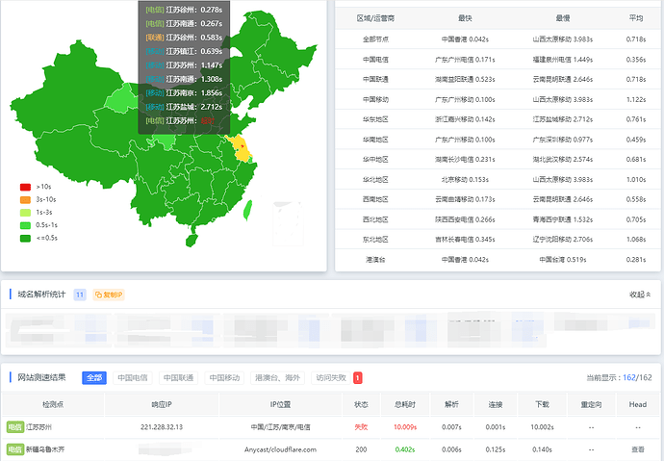Click the 中国移动 row in the stats table
The image size is (664, 461).
point(498,99)
